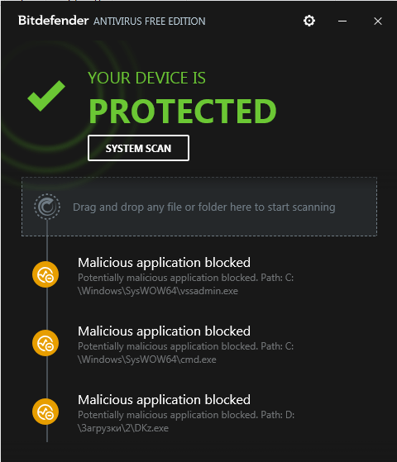
Task: Click the orange icon for cmd.exe event
Action: click(45, 343)
